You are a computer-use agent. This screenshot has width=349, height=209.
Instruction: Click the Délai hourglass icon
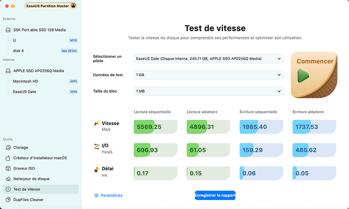tap(96, 170)
